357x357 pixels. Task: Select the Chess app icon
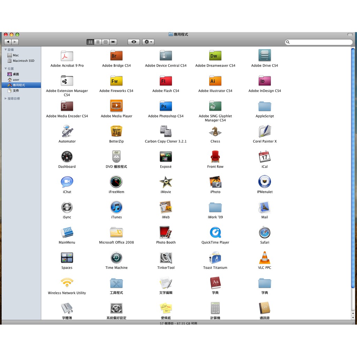[215, 131]
